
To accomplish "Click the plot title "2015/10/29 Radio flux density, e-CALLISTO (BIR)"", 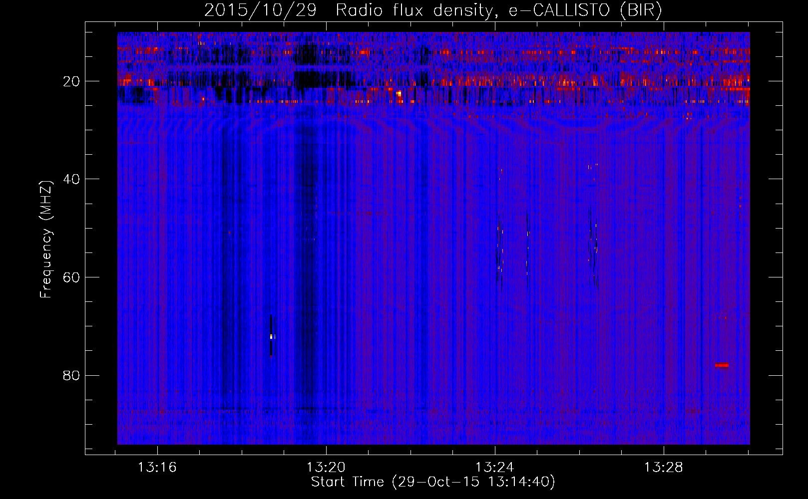I will click(433, 10).
